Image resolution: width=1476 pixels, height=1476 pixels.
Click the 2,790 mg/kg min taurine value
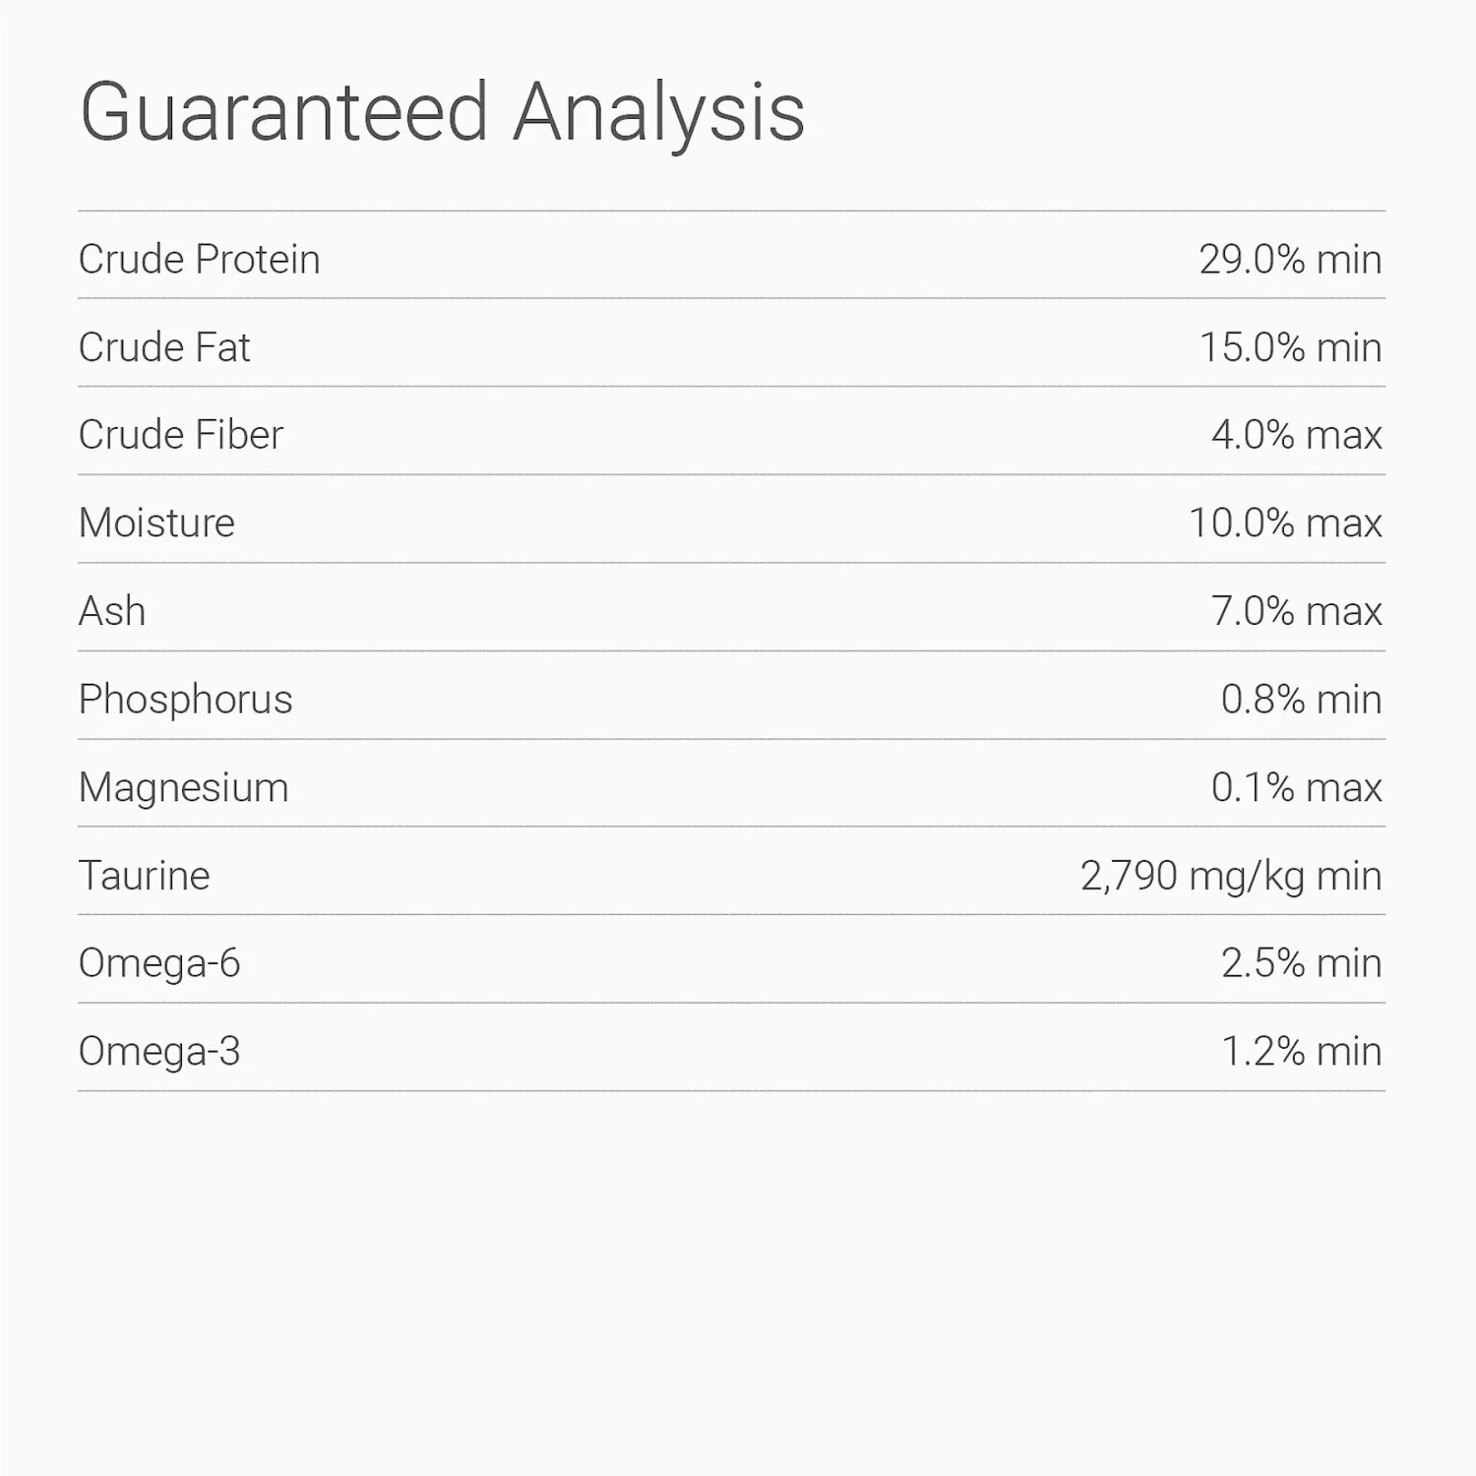click(x=1231, y=876)
